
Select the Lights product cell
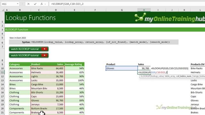pos(39,76)
